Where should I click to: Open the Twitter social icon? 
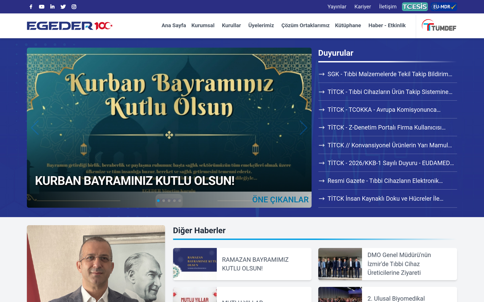[63, 7]
